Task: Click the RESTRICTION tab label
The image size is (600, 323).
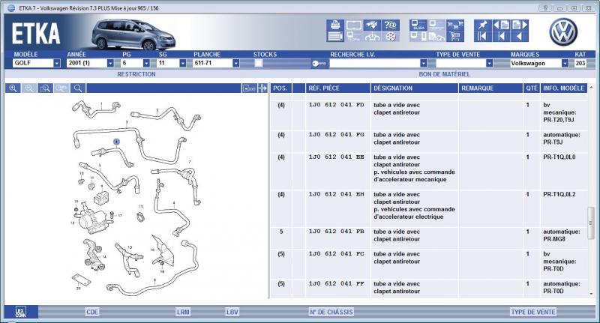Action: coord(136,74)
